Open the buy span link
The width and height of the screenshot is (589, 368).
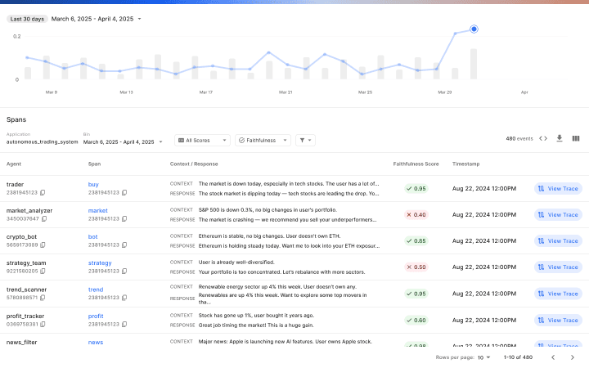click(x=93, y=184)
